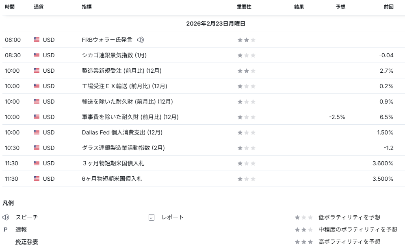Viewport: 405px width, 249px height.
Task: Click the US flag in the ダラス連銀製造業活動指数 row
Action: [37, 148]
